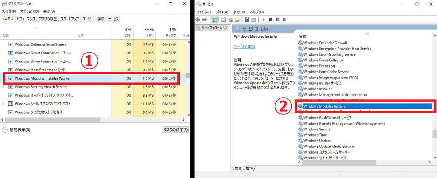This screenshot has height=178, width=437.
Task: Open オプション(O) menu in Task Manager
Action: coord(29,12)
